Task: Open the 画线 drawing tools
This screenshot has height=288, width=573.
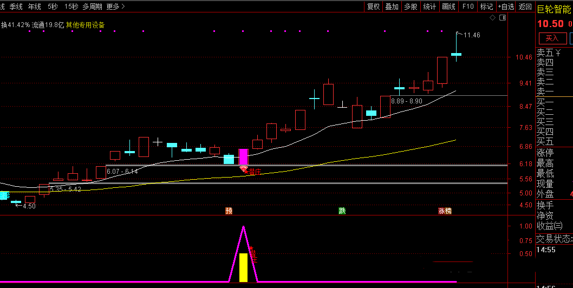Action: (448, 6)
